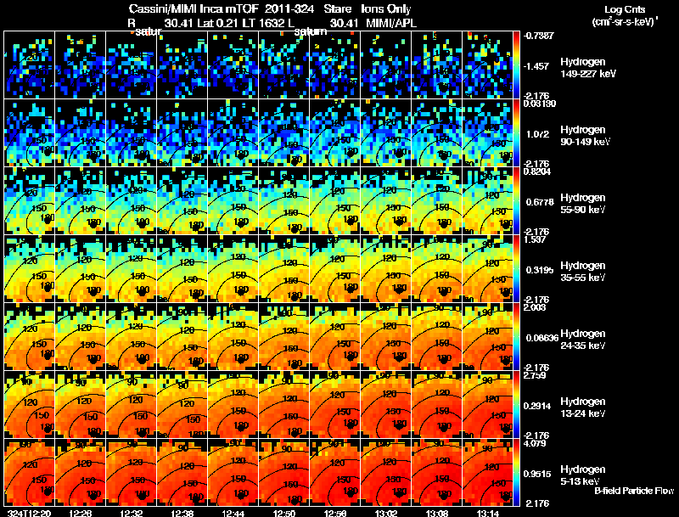Open the 35-55 keV panel at 12:38
This screenshot has height=517, width=679.
click(182, 269)
